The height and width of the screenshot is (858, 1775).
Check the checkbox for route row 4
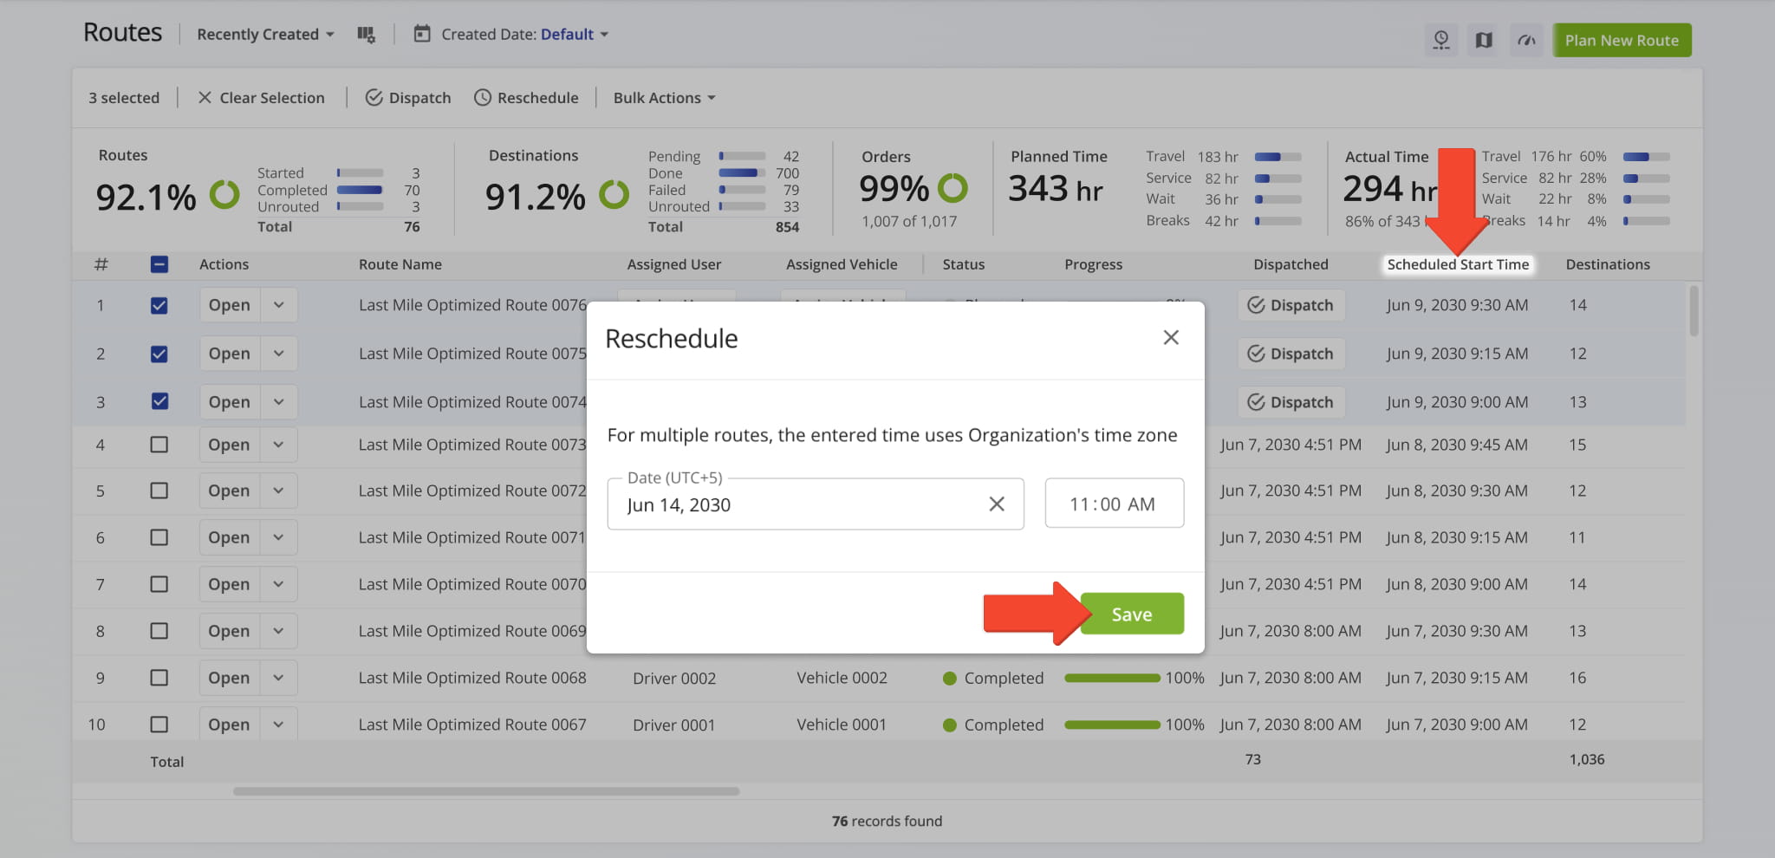159,445
